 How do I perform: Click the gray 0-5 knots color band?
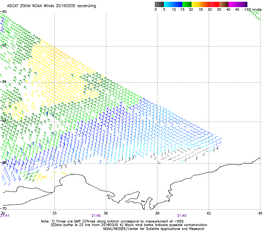[x=159, y=4]
